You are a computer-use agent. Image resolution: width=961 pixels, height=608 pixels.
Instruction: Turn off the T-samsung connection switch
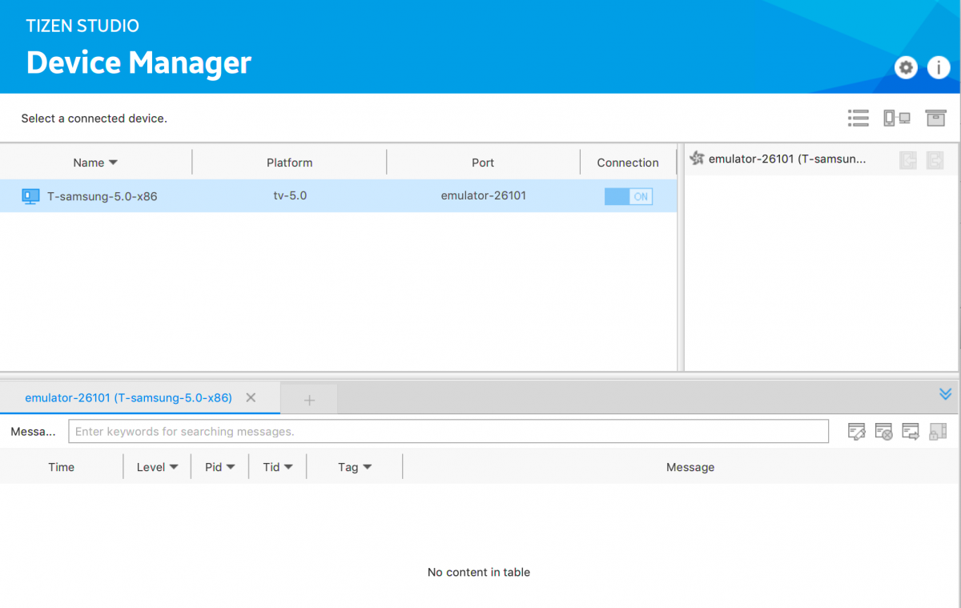(629, 196)
